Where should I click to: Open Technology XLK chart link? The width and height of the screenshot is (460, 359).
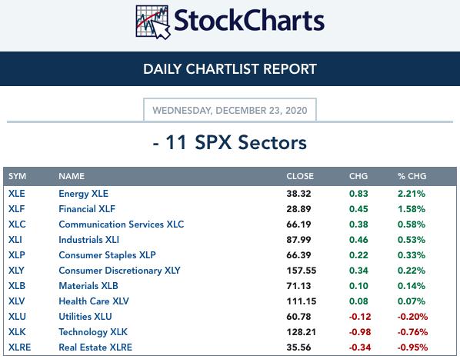(93, 332)
